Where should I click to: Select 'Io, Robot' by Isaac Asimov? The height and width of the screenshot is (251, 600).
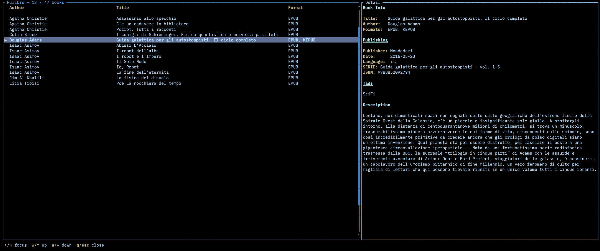[x=127, y=67]
